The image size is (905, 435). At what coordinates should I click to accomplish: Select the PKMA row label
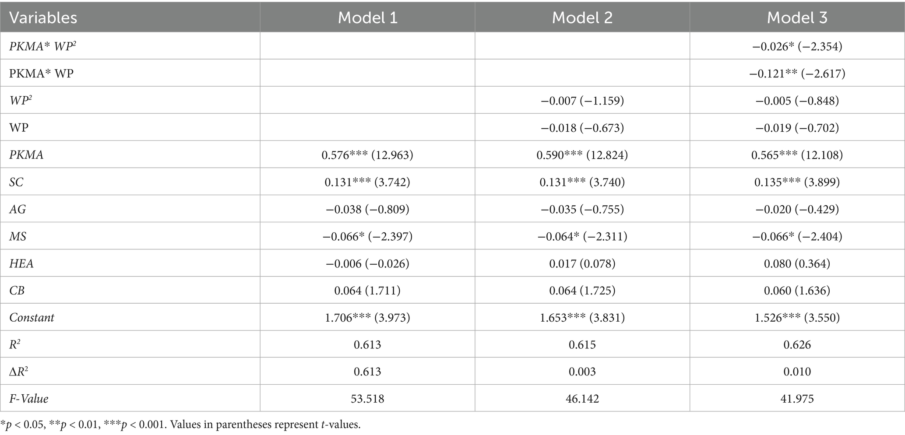pyautogui.click(x=26, y=155)
